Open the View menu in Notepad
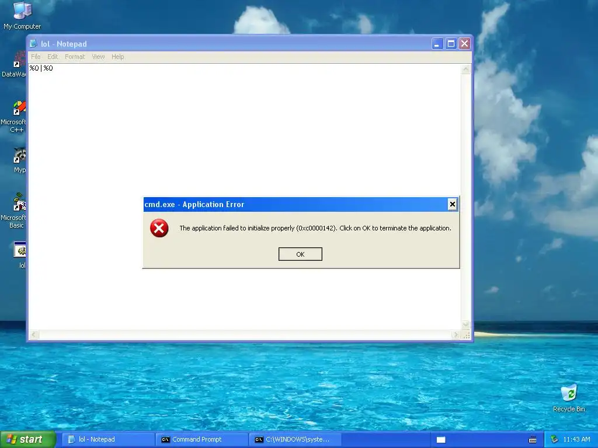This screenshot has height=448, width=598. coord(98,57)
